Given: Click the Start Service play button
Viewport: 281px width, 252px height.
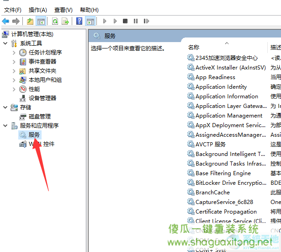Looking at the screenshot, I should tap(105, 21).
